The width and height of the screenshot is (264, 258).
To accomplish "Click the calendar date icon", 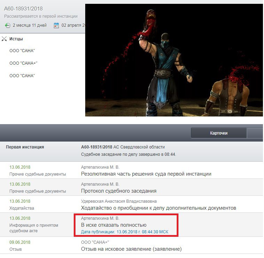I will coord(56,25).
